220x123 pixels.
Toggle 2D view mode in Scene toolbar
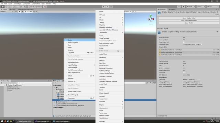pos(16,12)
